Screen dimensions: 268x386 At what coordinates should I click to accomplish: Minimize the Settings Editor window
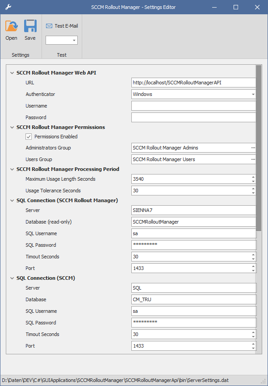pos(214,7)
